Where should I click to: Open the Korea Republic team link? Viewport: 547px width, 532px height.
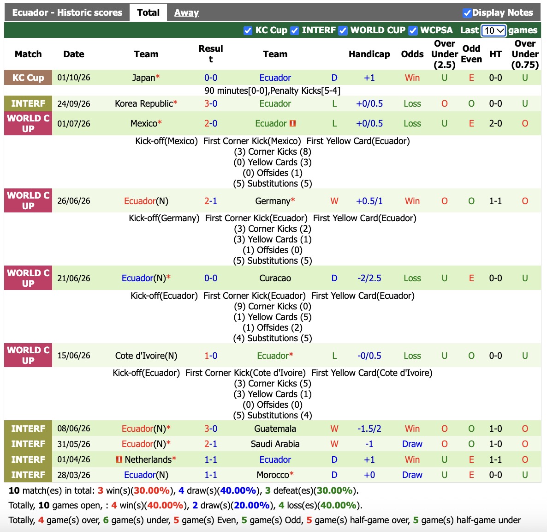[144, 104]
